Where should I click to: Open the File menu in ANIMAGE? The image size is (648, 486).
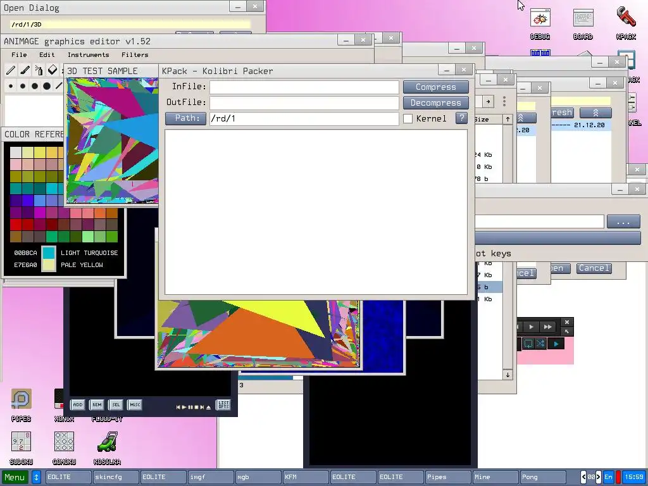[x=19, y=54]
